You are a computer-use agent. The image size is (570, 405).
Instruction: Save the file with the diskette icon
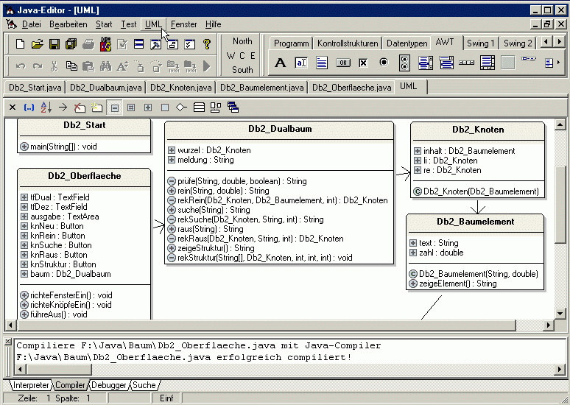(54, 45)
